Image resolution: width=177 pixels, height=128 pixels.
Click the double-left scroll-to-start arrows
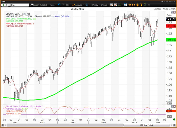pyautogui.click(x=2, y=125)
